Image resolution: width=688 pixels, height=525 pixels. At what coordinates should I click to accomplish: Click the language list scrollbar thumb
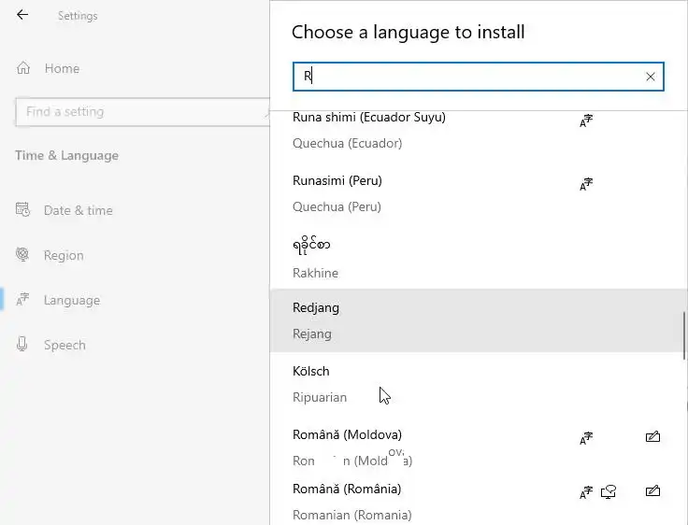(684, 334)
